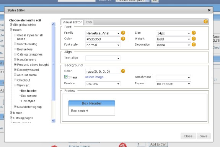Click the font Color value field
This screenshot has height=147, width=220.
coord(103,39)
